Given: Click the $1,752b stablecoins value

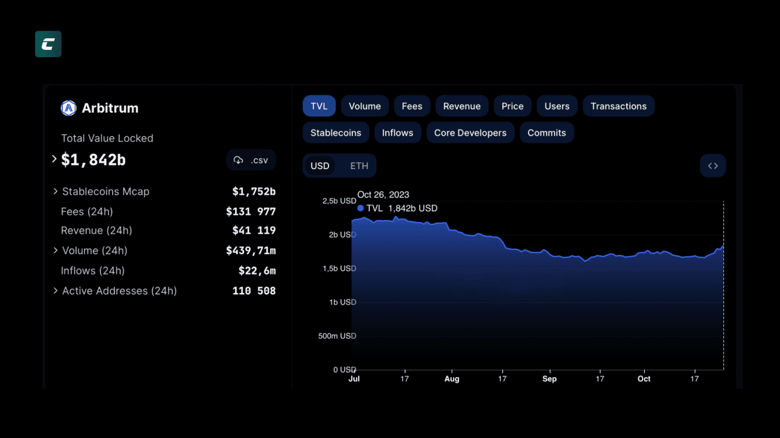Looking at the screenshot, I should (x=254, y=191).
